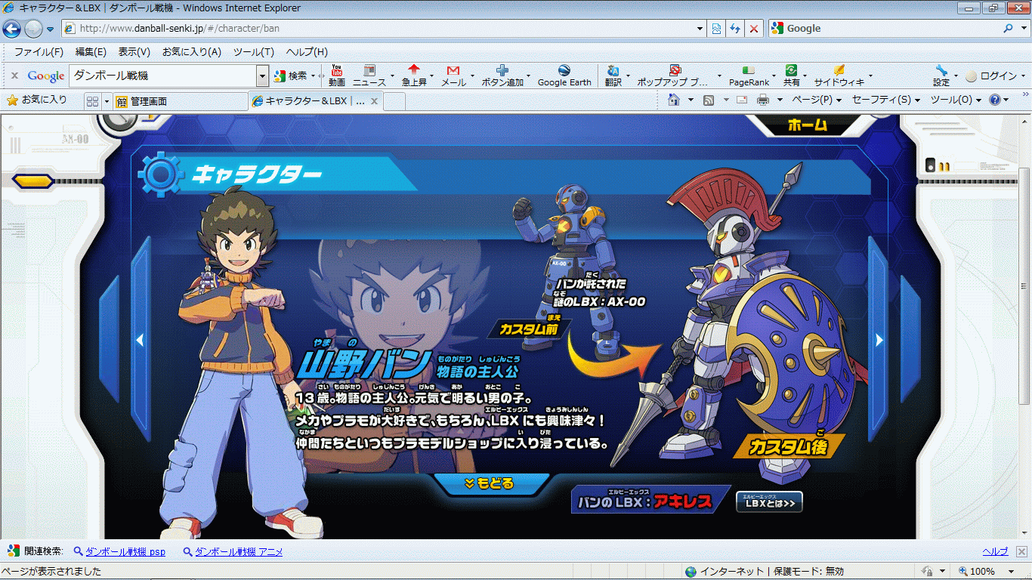This screenshot has height=580, width=1032.
Task: Open the サイドウィキ toolbar button
Action: [839, 76]
